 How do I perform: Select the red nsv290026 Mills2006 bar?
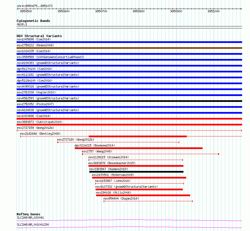coord(143,195)
